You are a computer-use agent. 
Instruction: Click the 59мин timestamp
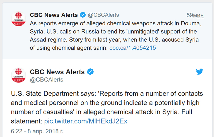pos(195,15)
